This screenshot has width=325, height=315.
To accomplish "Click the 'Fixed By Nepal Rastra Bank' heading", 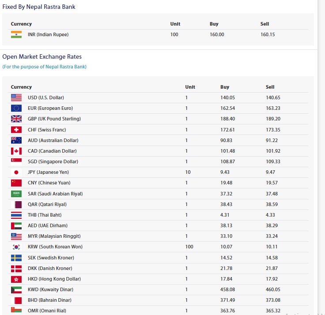I will [x=39, y=7].
